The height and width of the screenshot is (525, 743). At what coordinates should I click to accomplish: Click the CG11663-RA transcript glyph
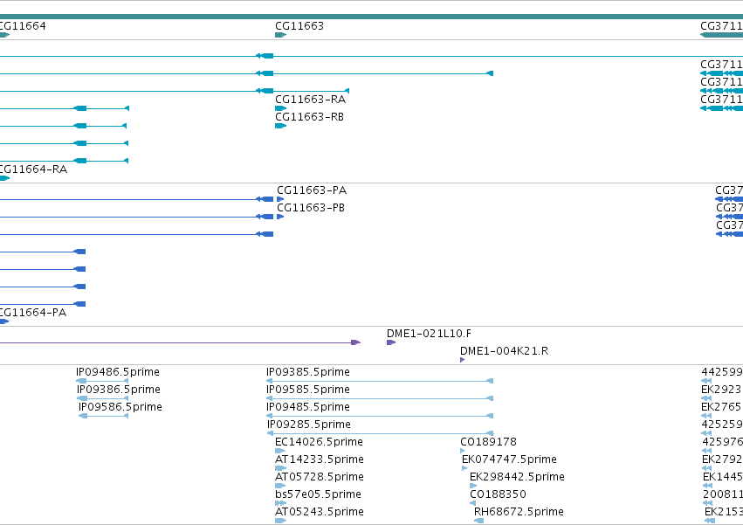click(280, 108)
